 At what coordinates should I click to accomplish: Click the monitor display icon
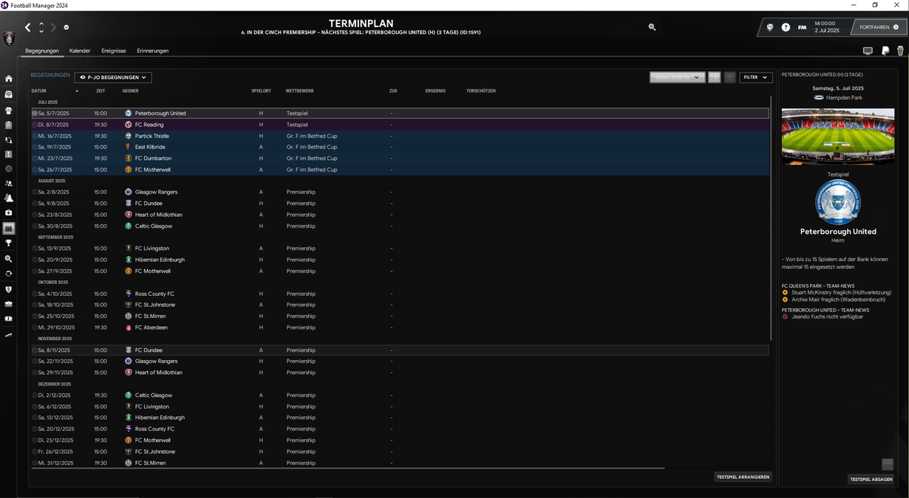click(868, 51)
